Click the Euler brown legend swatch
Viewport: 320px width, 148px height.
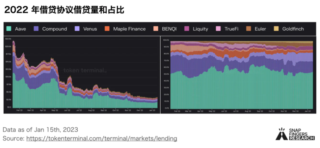point(249,29)
